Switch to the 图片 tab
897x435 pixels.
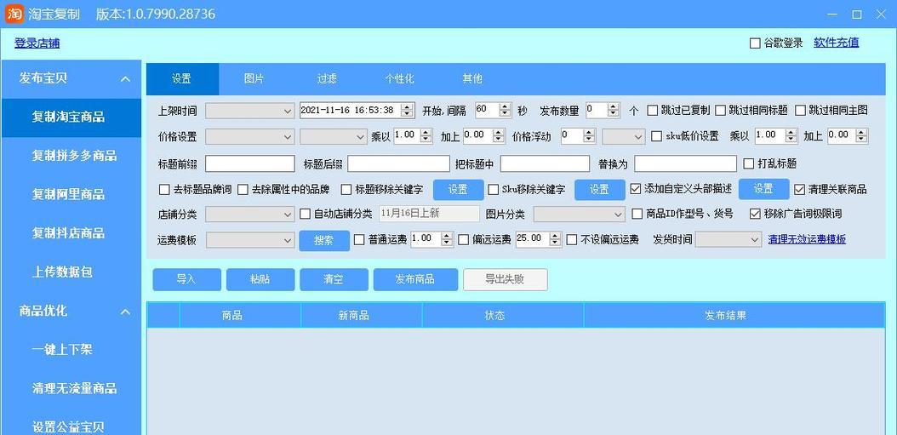[254, 79]
